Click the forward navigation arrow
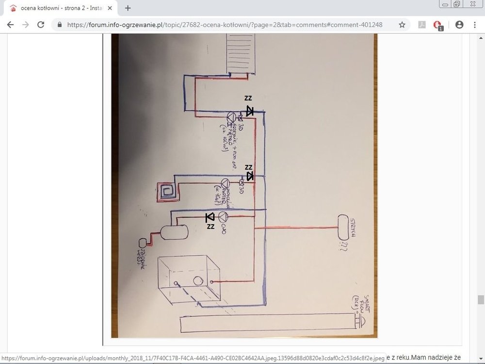This screenshot has height=364, width=485. [25, 25]
